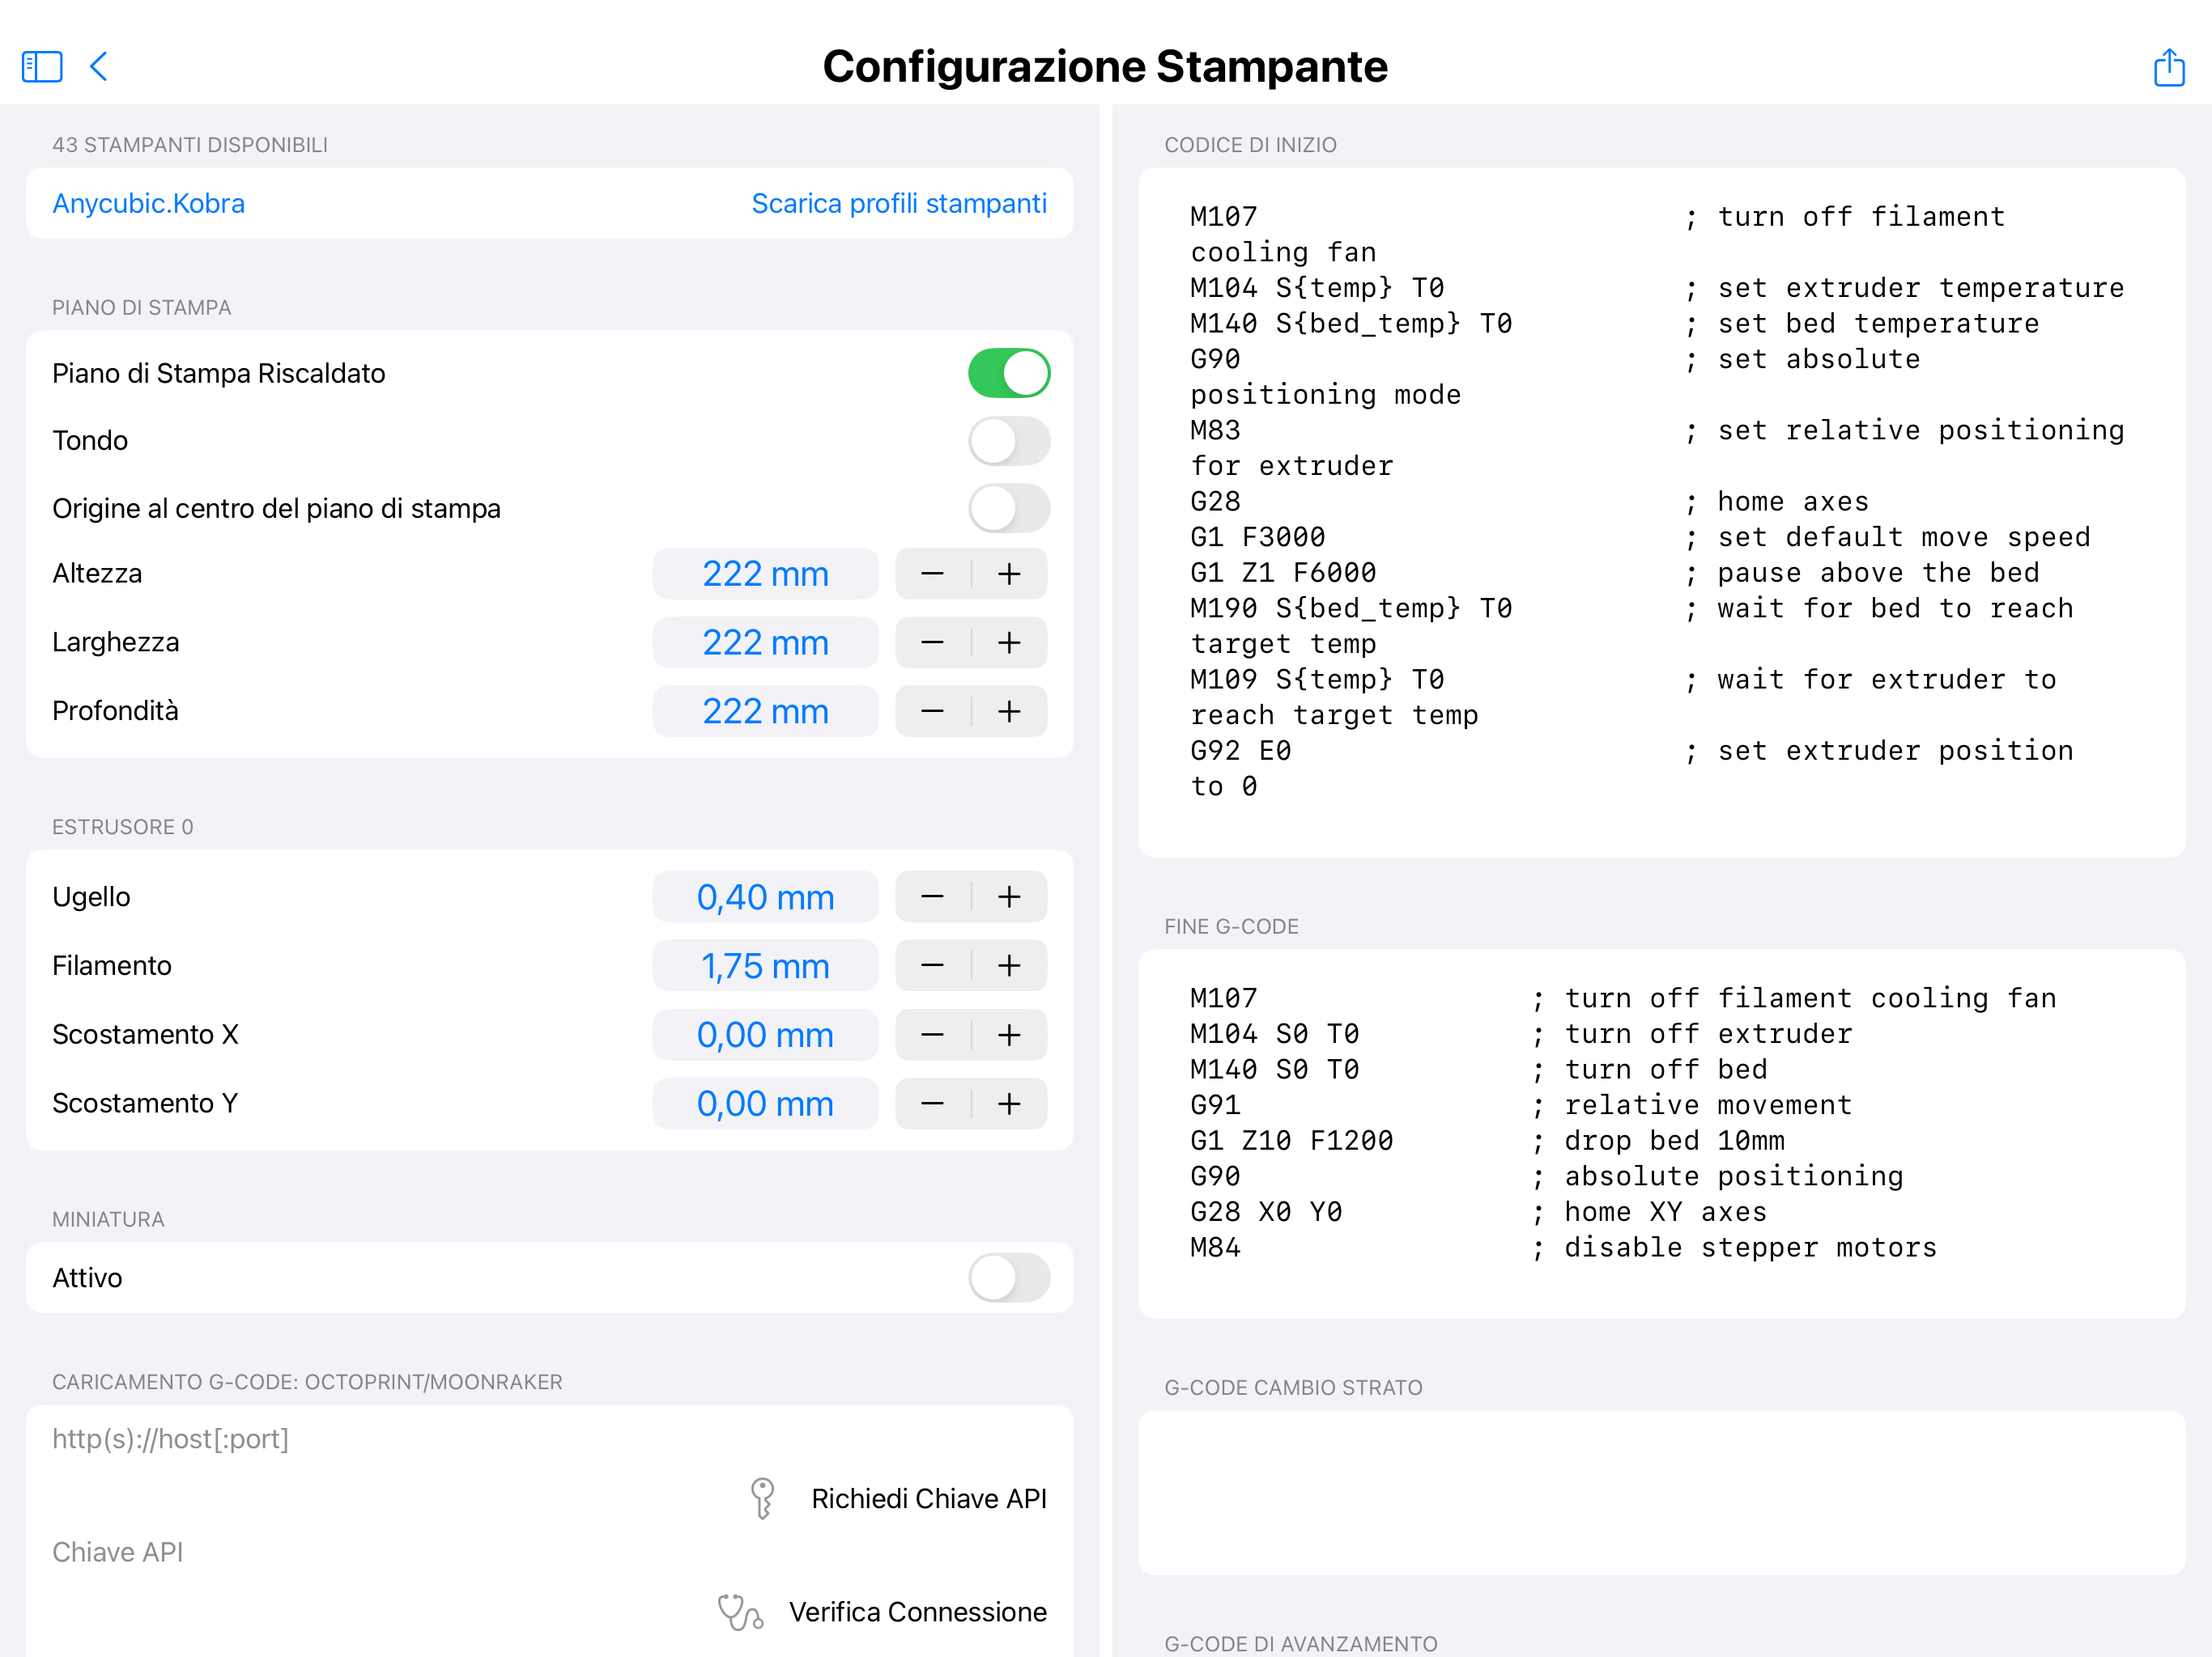
Task: Click the Chiave API field
Action: (300, 1552)
